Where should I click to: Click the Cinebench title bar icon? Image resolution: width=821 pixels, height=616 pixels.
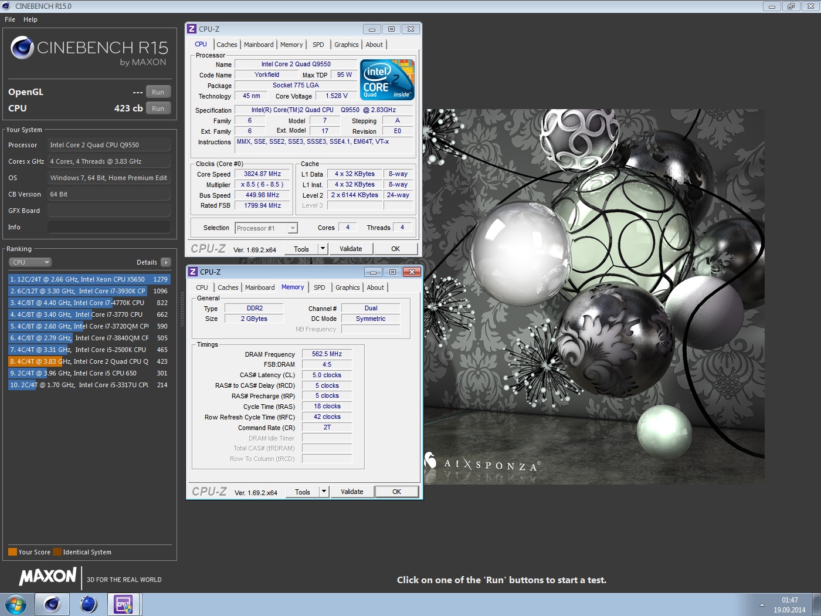[x=6, y=6]
